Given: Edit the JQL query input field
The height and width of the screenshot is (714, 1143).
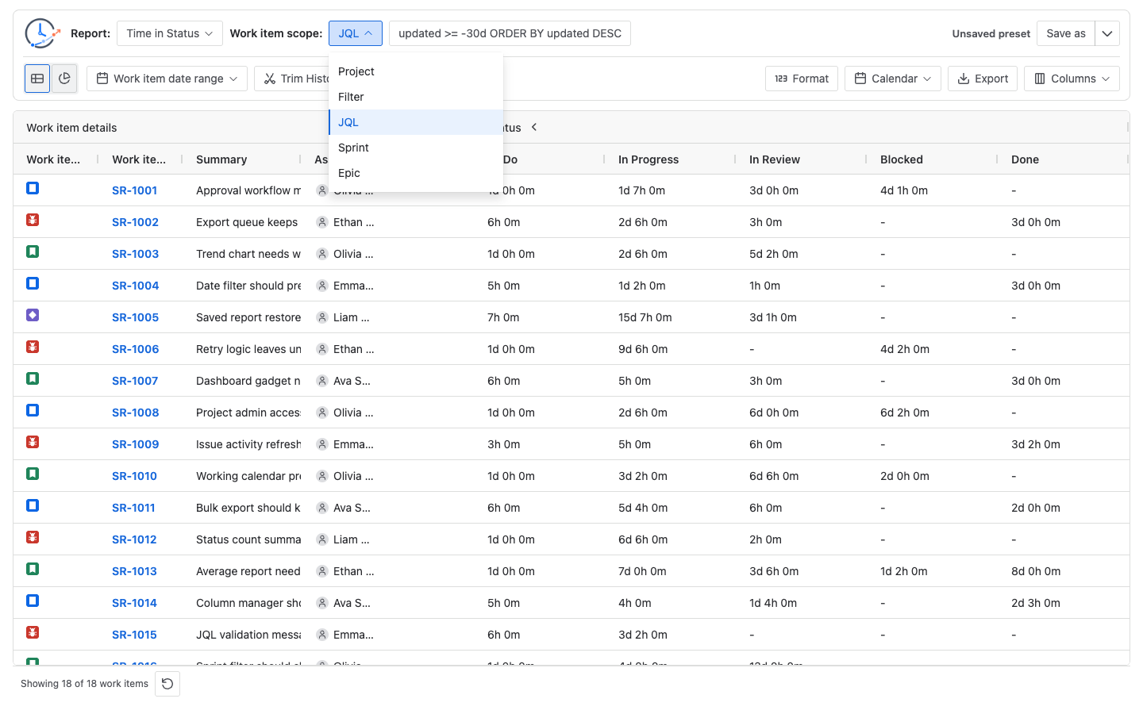Looking at the screenshot, I should (x=510, y=33).
